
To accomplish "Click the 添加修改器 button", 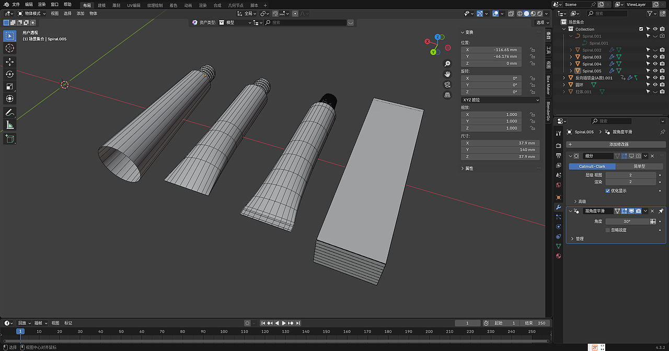I will pos(616,144).
